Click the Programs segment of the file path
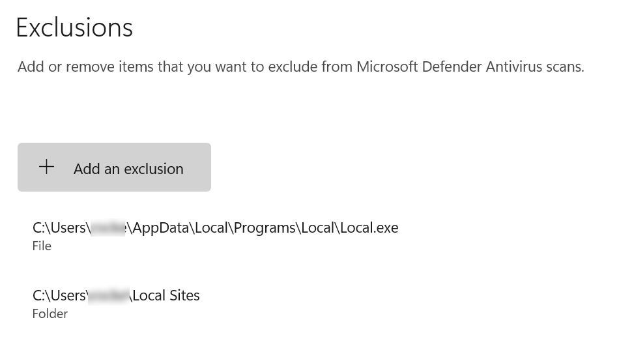This screenshot has width=619, height=348. pos(265,228)
